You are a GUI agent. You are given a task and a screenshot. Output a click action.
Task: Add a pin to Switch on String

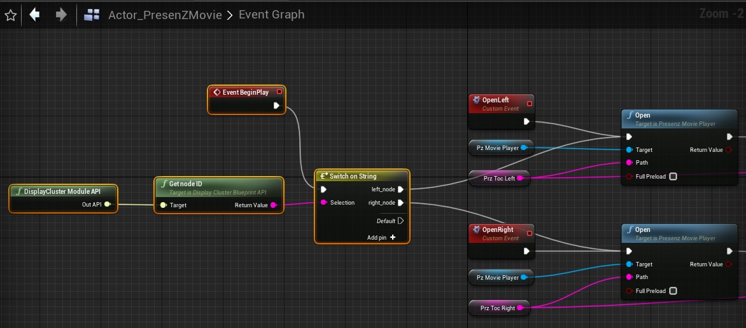click(x=381, y=237)
